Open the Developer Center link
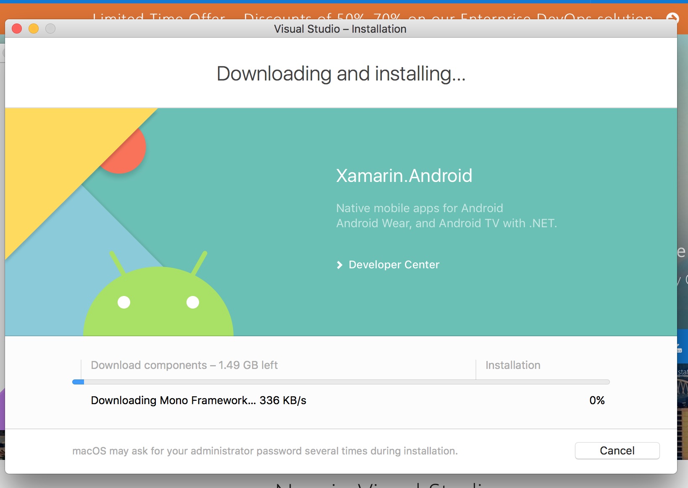This screenshot has width=688, height=488. (x=394, y=265)
